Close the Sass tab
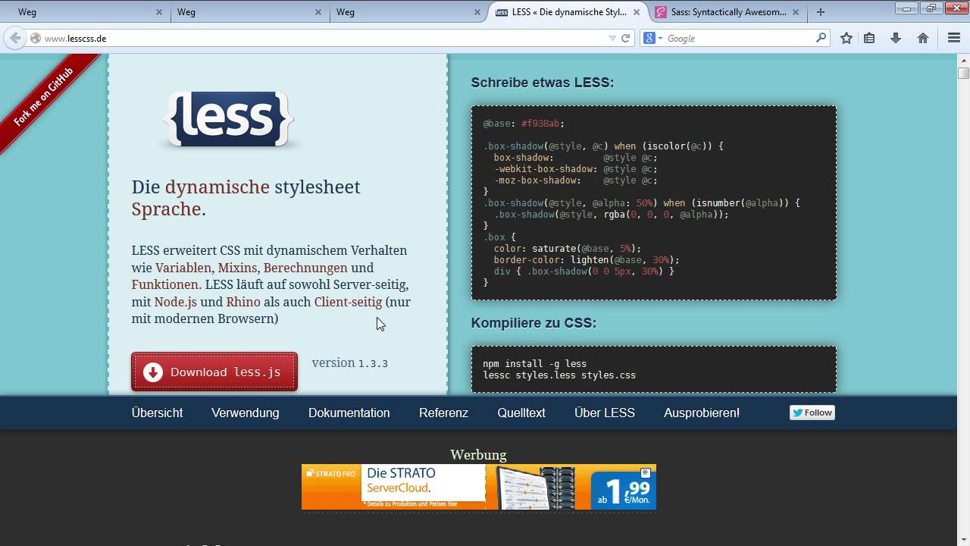 point(796,12)
